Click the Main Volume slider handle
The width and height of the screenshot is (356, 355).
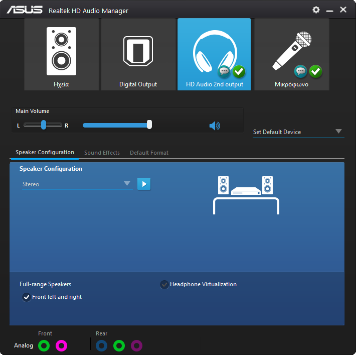pos(149,125)
